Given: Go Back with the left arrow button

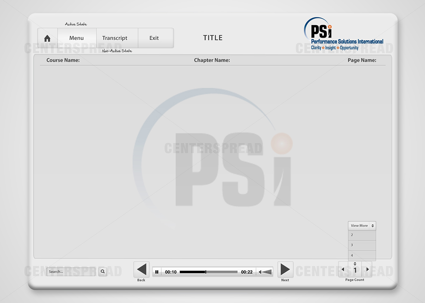Looking at the screenshot, I should (141, 270).
